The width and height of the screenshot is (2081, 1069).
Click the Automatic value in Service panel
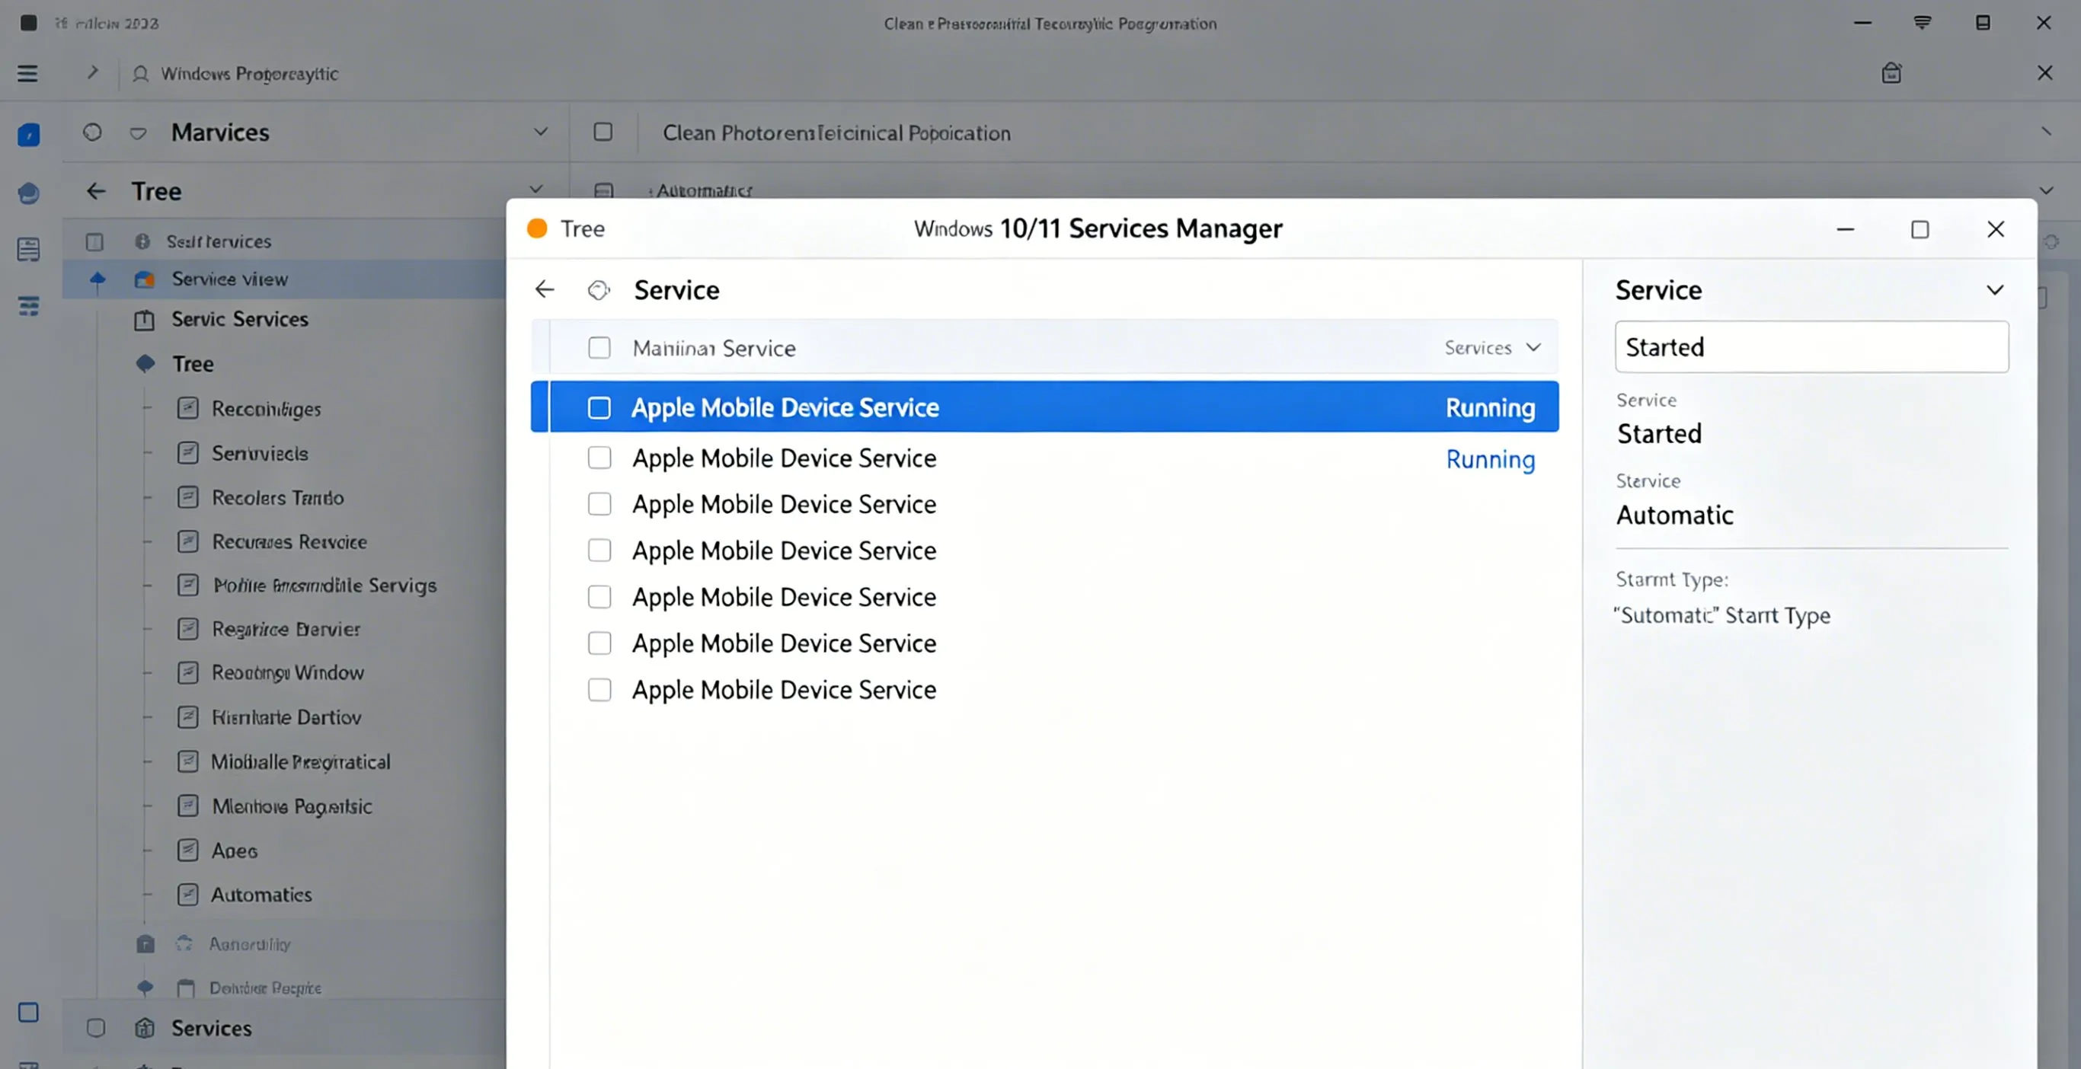1673,514
